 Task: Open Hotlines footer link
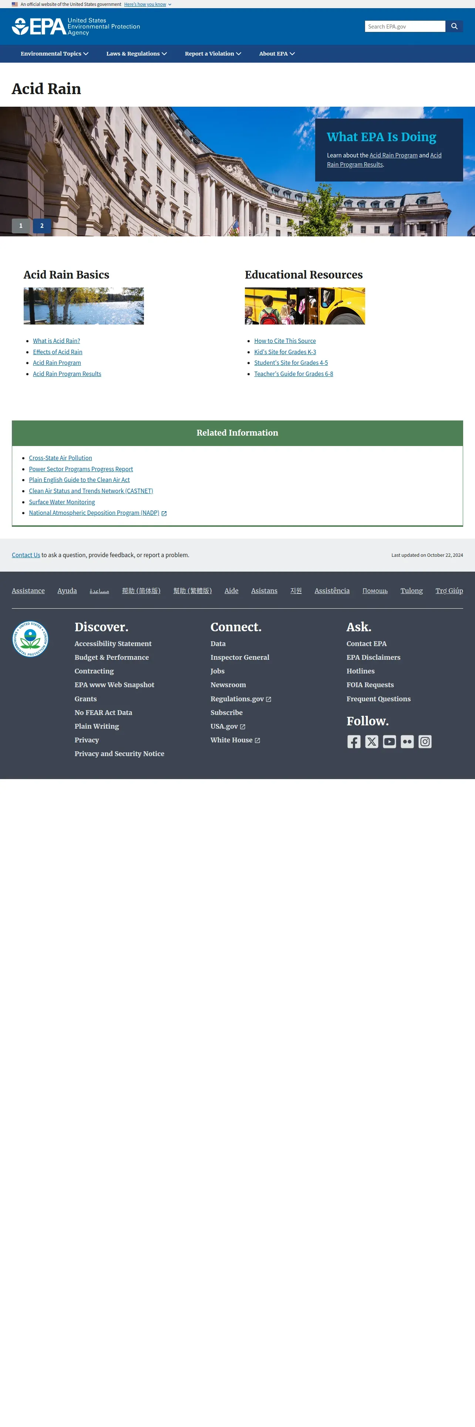361,671
